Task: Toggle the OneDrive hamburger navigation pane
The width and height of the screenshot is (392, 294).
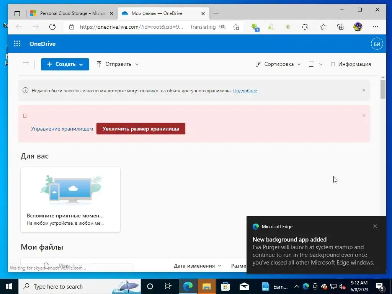Action: click(26, 64)
